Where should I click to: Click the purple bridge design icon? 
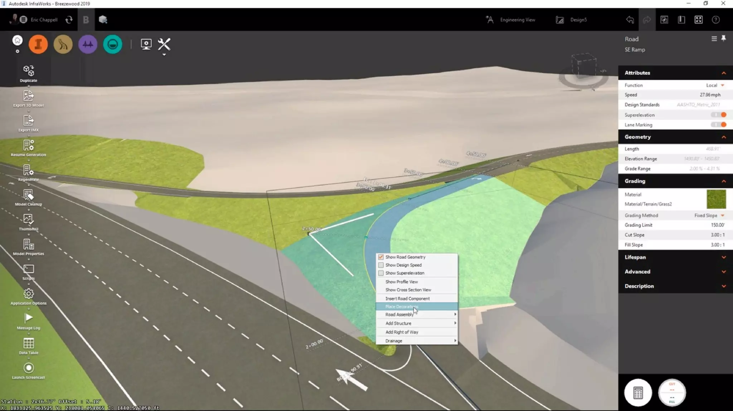point(88,44)
